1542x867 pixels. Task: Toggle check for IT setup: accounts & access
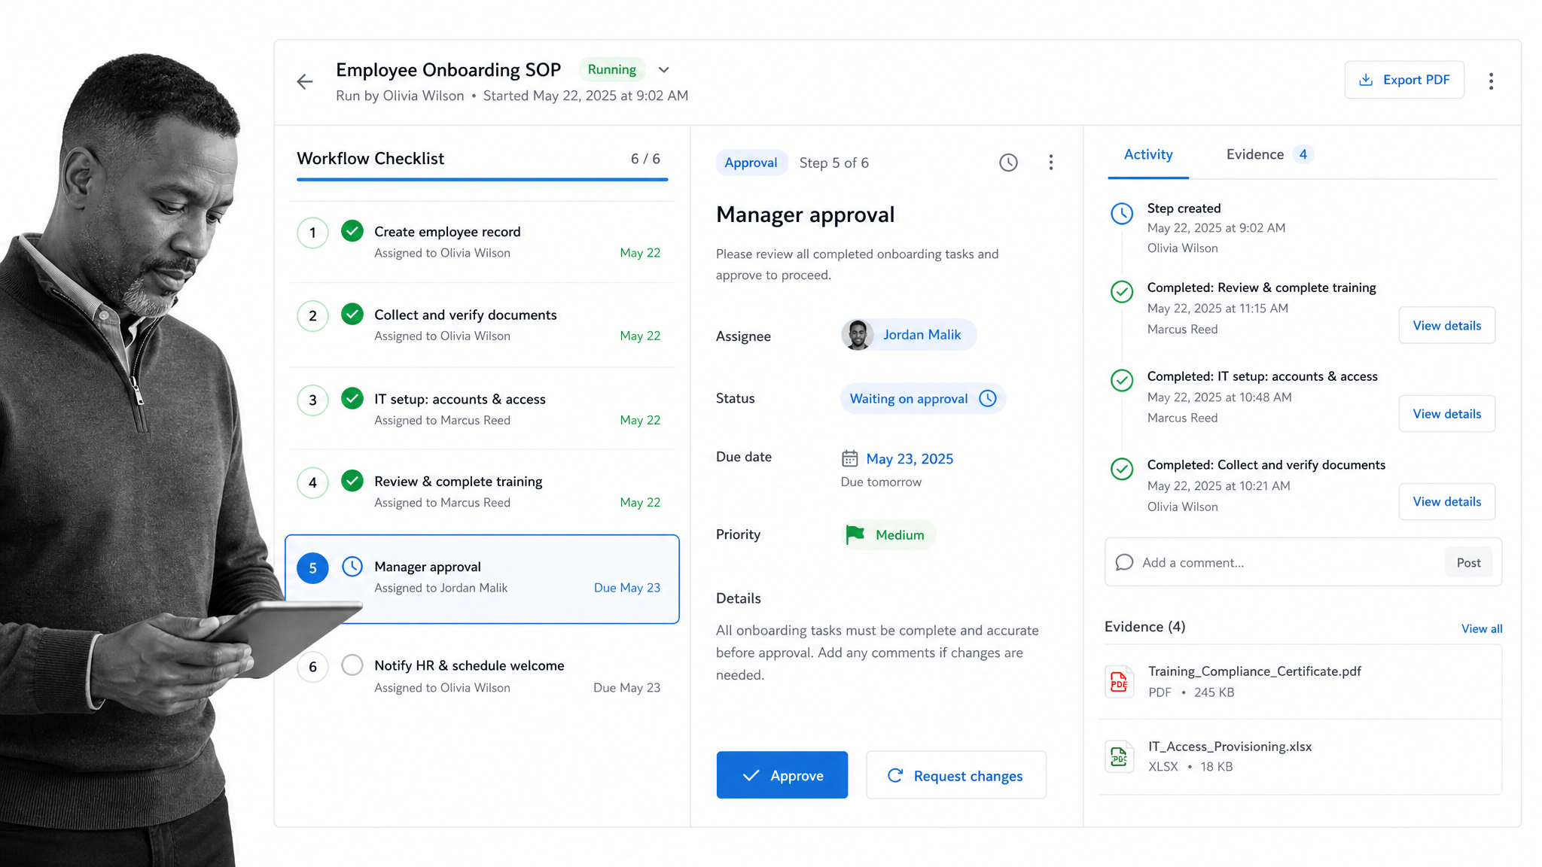[x=352, y=398]
